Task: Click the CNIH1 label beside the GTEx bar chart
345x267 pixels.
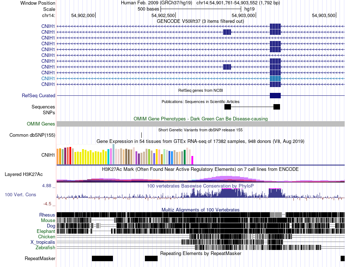Action: point(48,155)
